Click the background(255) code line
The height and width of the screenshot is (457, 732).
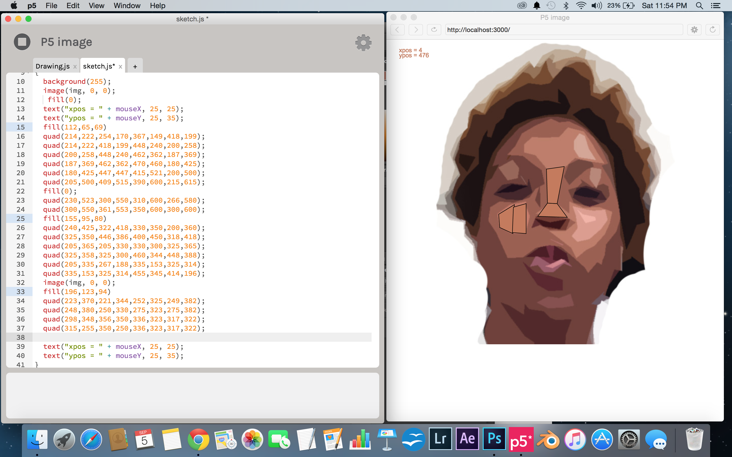pyautogui.click(x=77, y=81)
